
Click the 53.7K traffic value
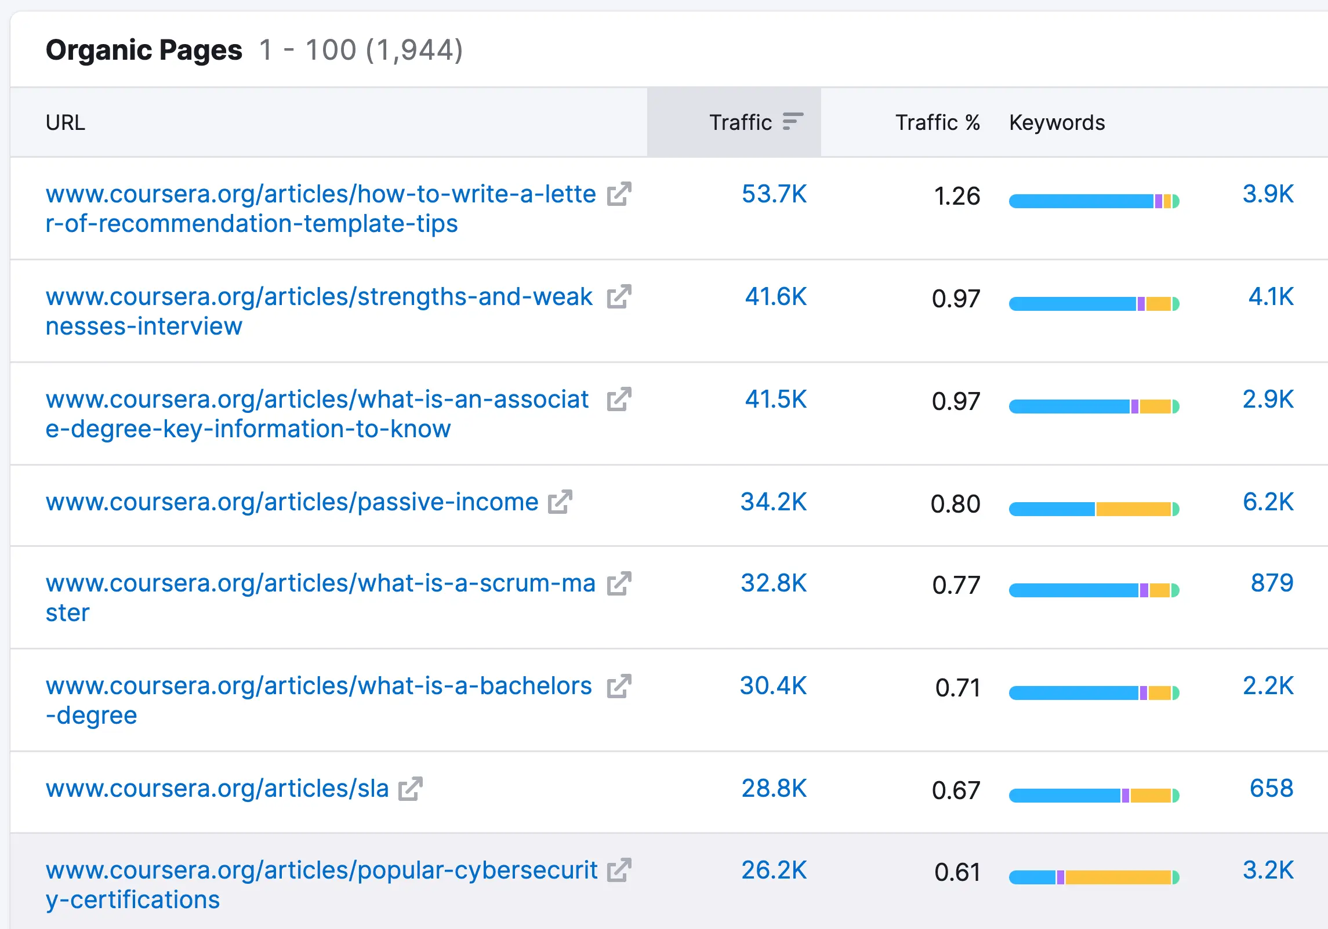[x=774, y=194]
